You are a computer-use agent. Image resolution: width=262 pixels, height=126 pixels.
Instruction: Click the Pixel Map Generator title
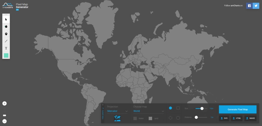click(x=22, y=6)
